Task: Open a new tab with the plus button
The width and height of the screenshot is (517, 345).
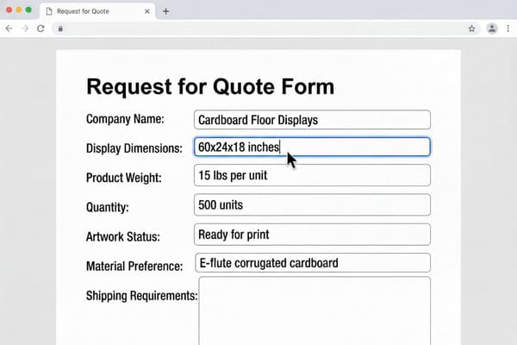Action: 165,11
